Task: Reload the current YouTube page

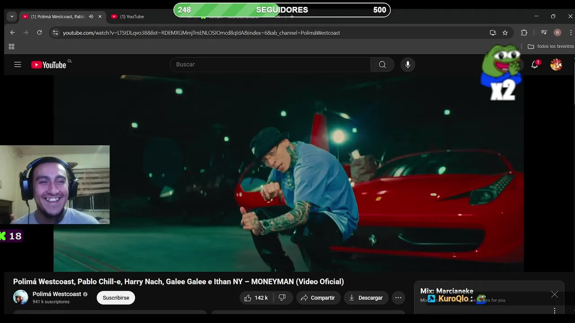Action: [x=40, y=33]
